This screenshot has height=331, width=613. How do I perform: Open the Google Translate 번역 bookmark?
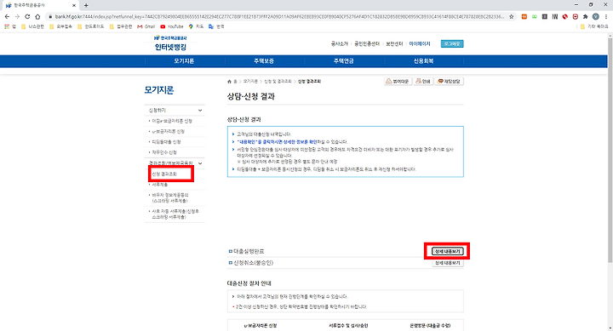coord(216,26)
